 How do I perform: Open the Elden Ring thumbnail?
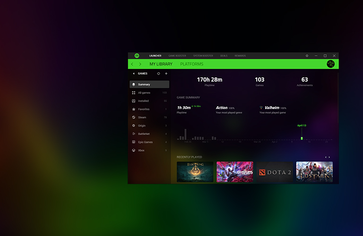click(195, 172)
